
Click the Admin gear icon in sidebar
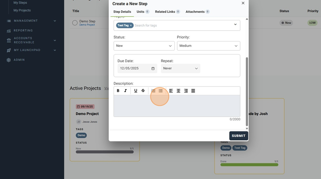[9, 60]
